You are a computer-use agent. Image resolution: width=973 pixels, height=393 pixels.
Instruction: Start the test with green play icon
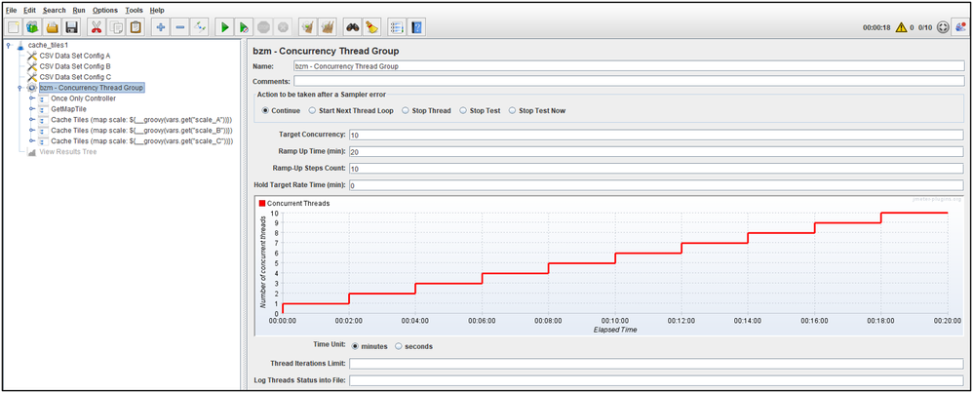[224, 27]
